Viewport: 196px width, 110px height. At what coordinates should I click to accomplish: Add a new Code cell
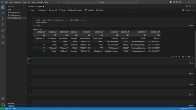coord(31,10)
